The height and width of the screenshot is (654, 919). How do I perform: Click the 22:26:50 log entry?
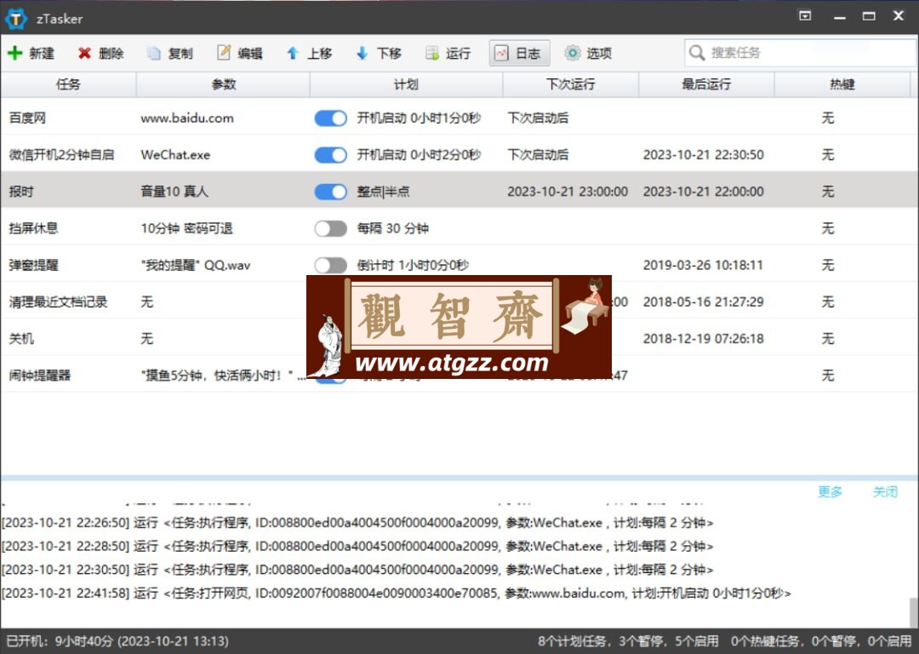click(357, 523)
